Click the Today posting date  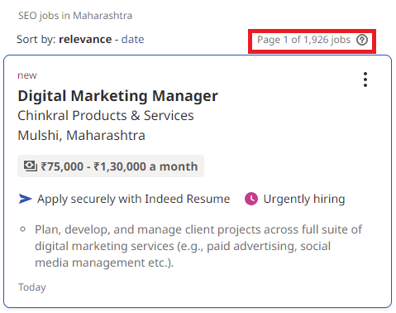[x=32, y=287]
